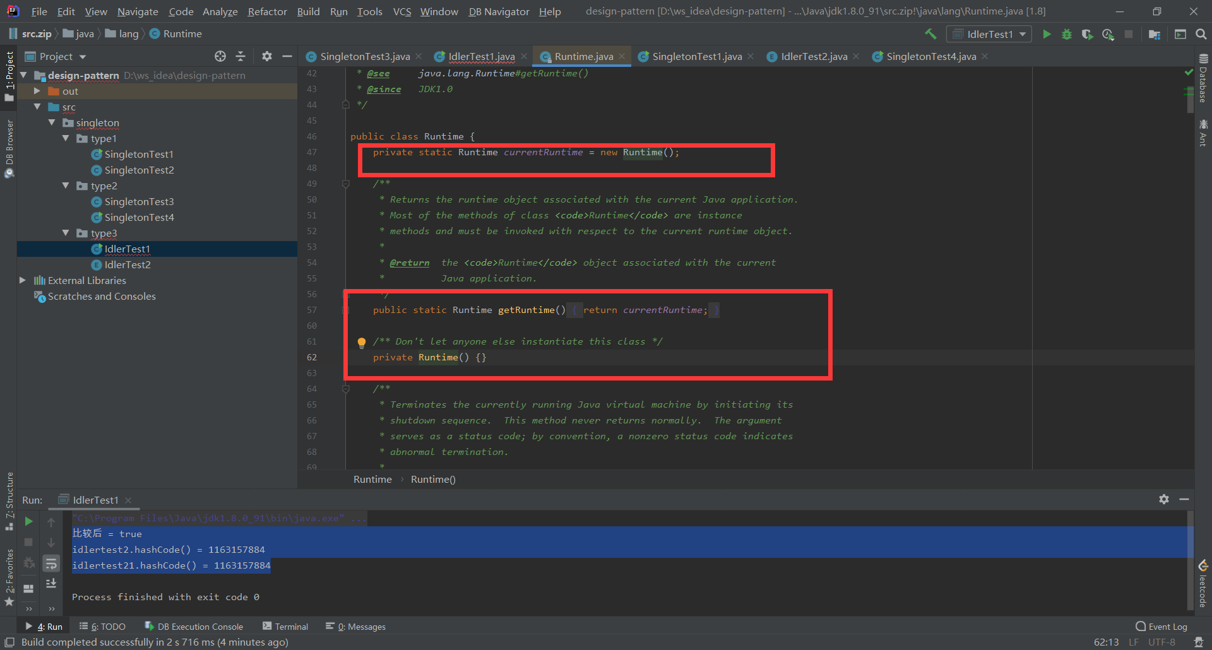Click the Search Everywhere magnifier icon
This screenshot has height=650, width=1212.
[x=1201, y=34]
